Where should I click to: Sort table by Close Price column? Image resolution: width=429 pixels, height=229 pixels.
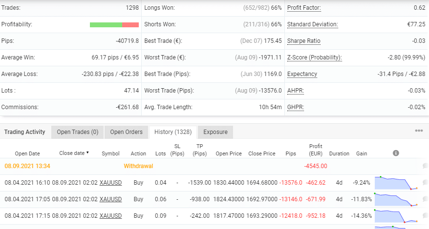pos(262,153)
